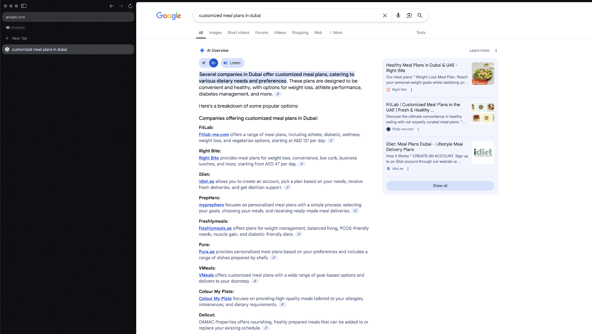Go to Google homepage via logo
592x334 pixels.
pos(169,16)
